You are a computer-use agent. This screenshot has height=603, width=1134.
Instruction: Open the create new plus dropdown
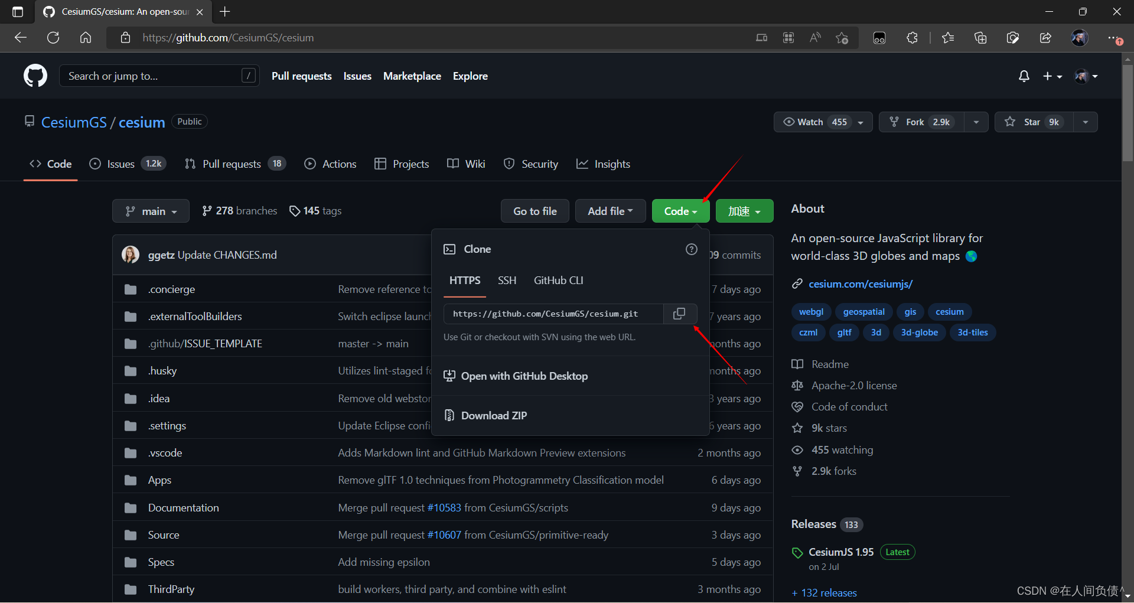[1052, 76]
